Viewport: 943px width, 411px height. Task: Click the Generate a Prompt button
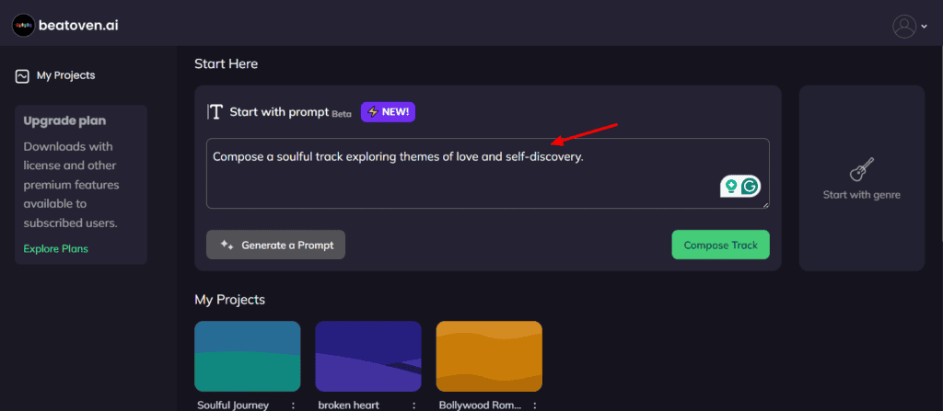point(275,245)
